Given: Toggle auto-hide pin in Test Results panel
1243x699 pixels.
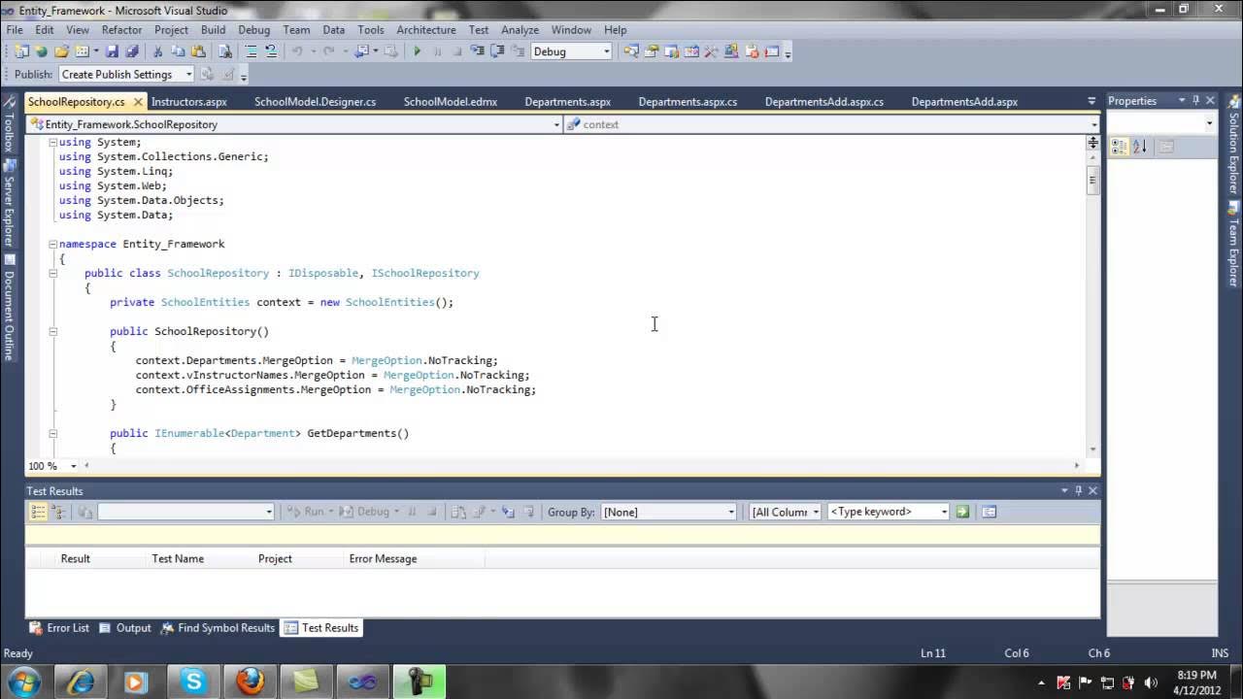Looking at the screenshot, I should [x=1078, y=491].
